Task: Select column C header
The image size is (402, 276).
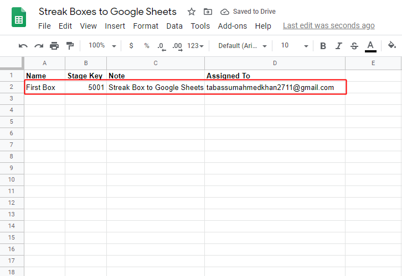Action: click(156, 63)
